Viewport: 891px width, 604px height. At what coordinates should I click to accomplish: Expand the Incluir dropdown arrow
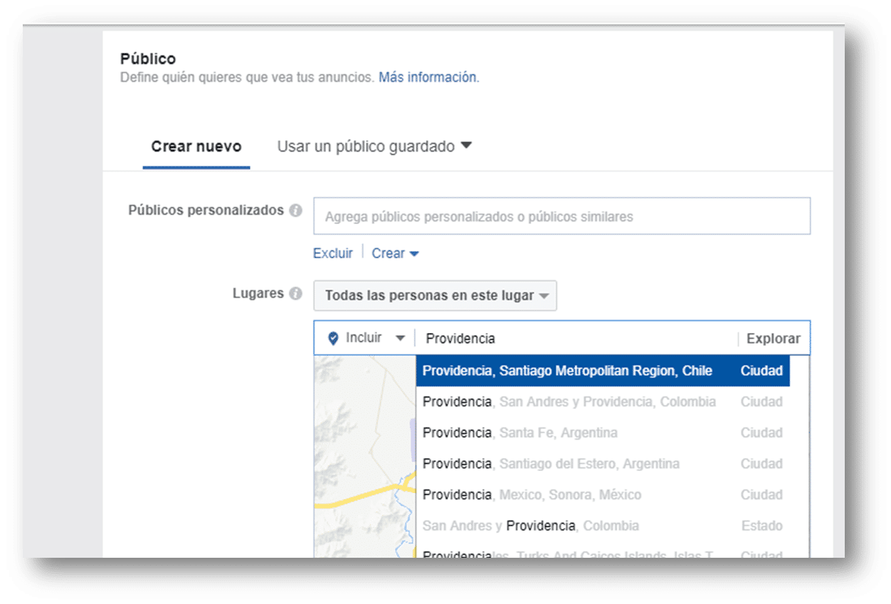tap(401, 339)
